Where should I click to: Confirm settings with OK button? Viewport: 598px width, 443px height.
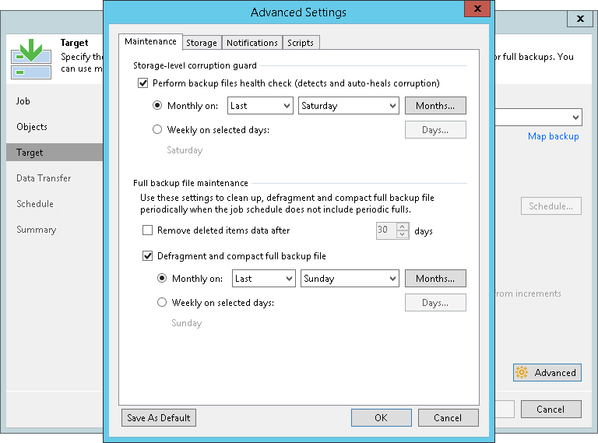pyautogui.click(x=382, y=418)
